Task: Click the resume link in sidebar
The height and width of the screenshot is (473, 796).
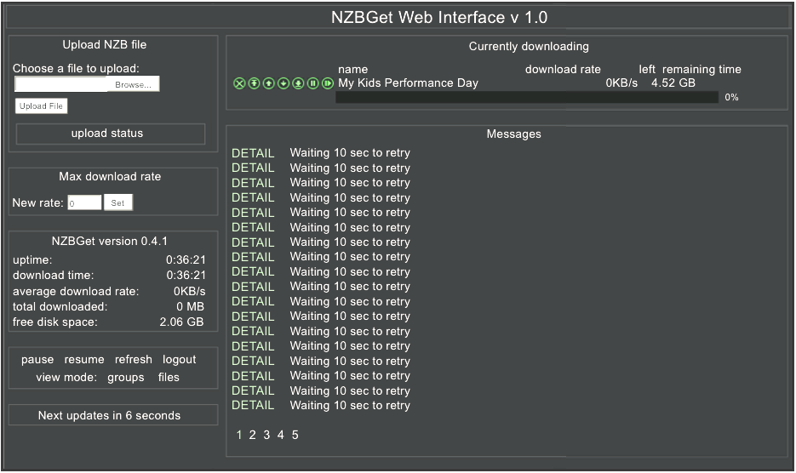Action: pyautogui.click(x=83, y=359)
